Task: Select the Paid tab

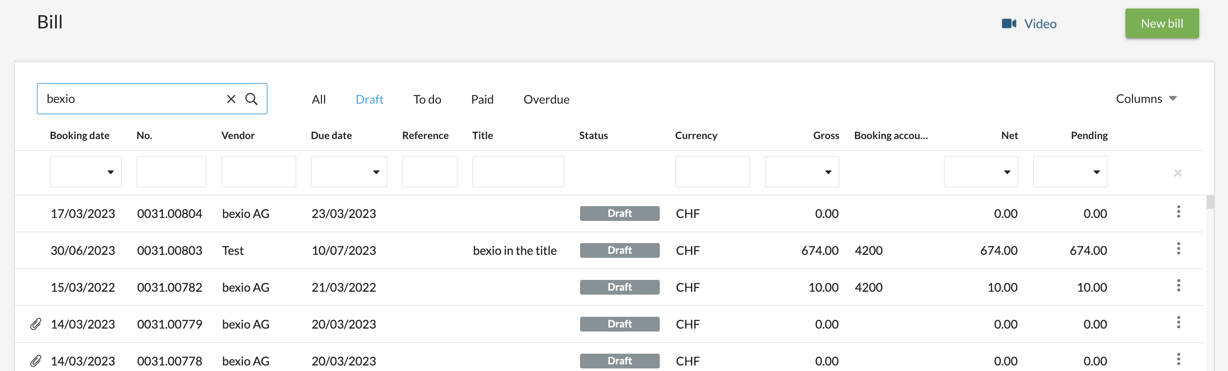Action: point(482,100)
